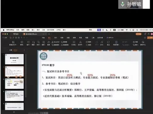Open the Window (窗口) menu in menu bar

64,30
